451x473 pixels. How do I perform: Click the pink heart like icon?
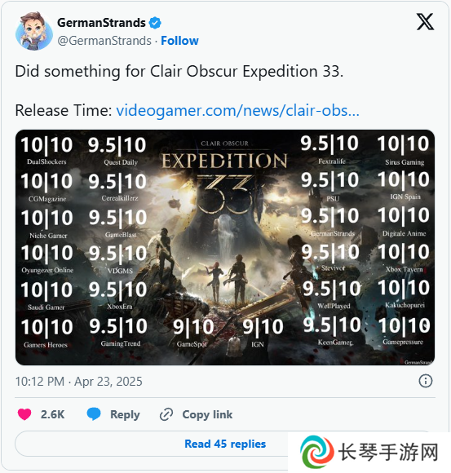pyautogui.click(x=24, y=414)
